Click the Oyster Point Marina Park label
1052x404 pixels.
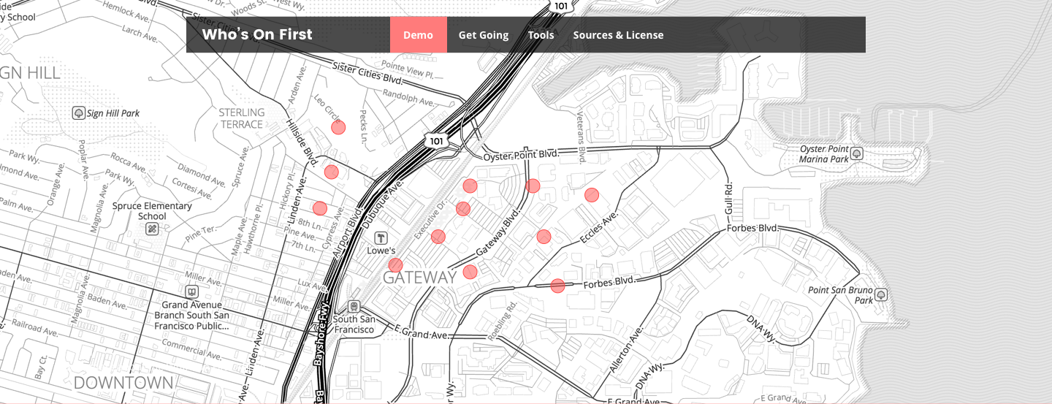[824, 154]
